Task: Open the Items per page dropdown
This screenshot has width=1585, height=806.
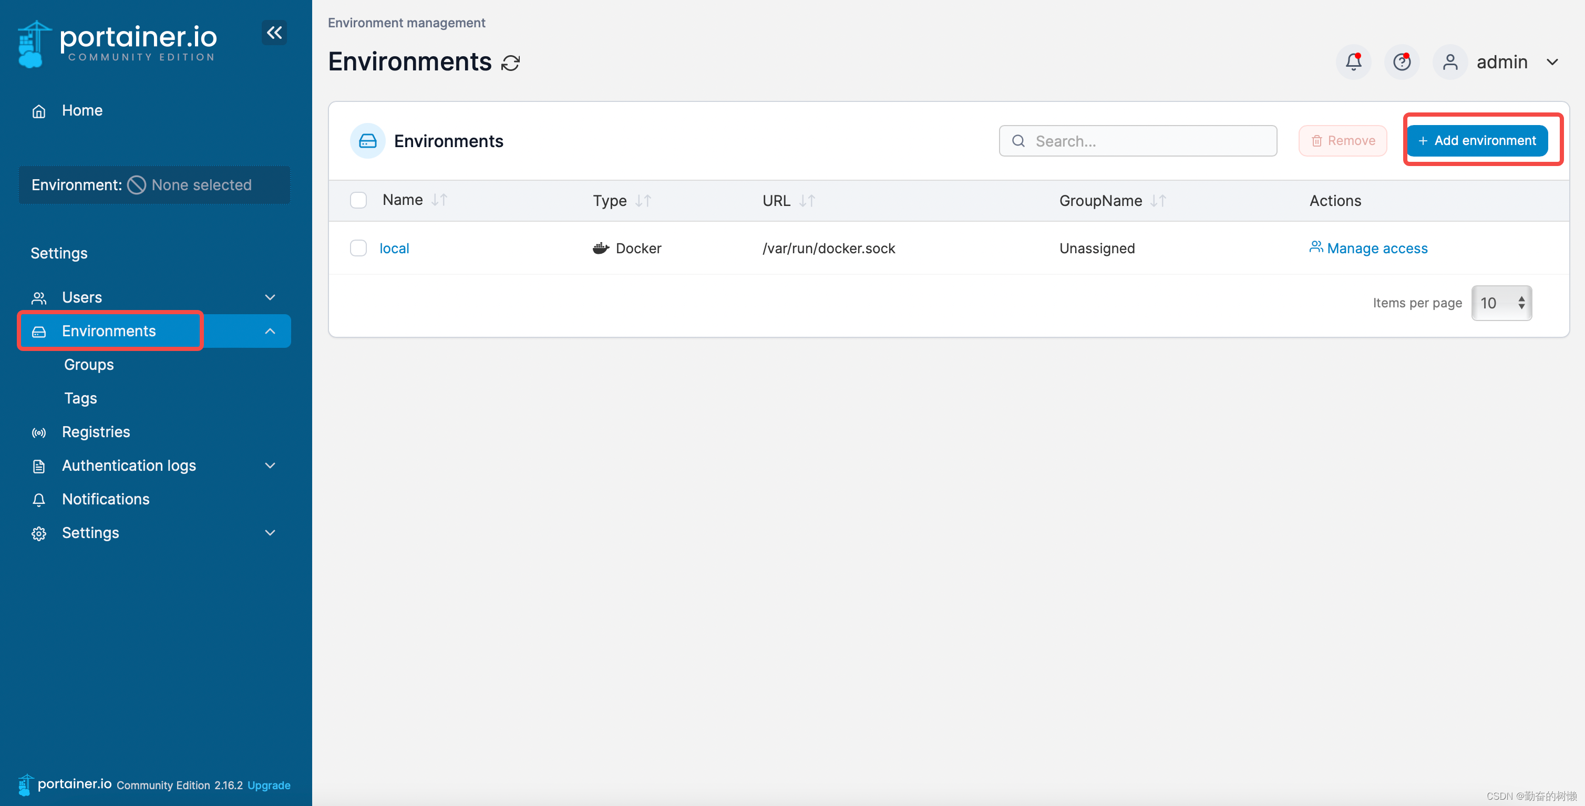Action: [1501, 303]
